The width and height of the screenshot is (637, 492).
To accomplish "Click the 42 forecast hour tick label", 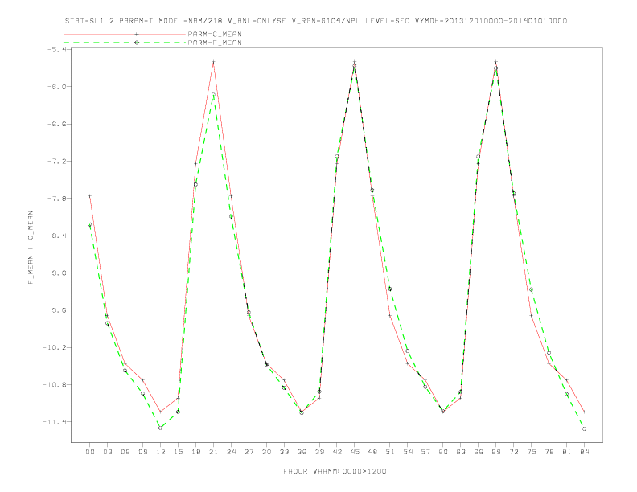I will click(337, 452).
